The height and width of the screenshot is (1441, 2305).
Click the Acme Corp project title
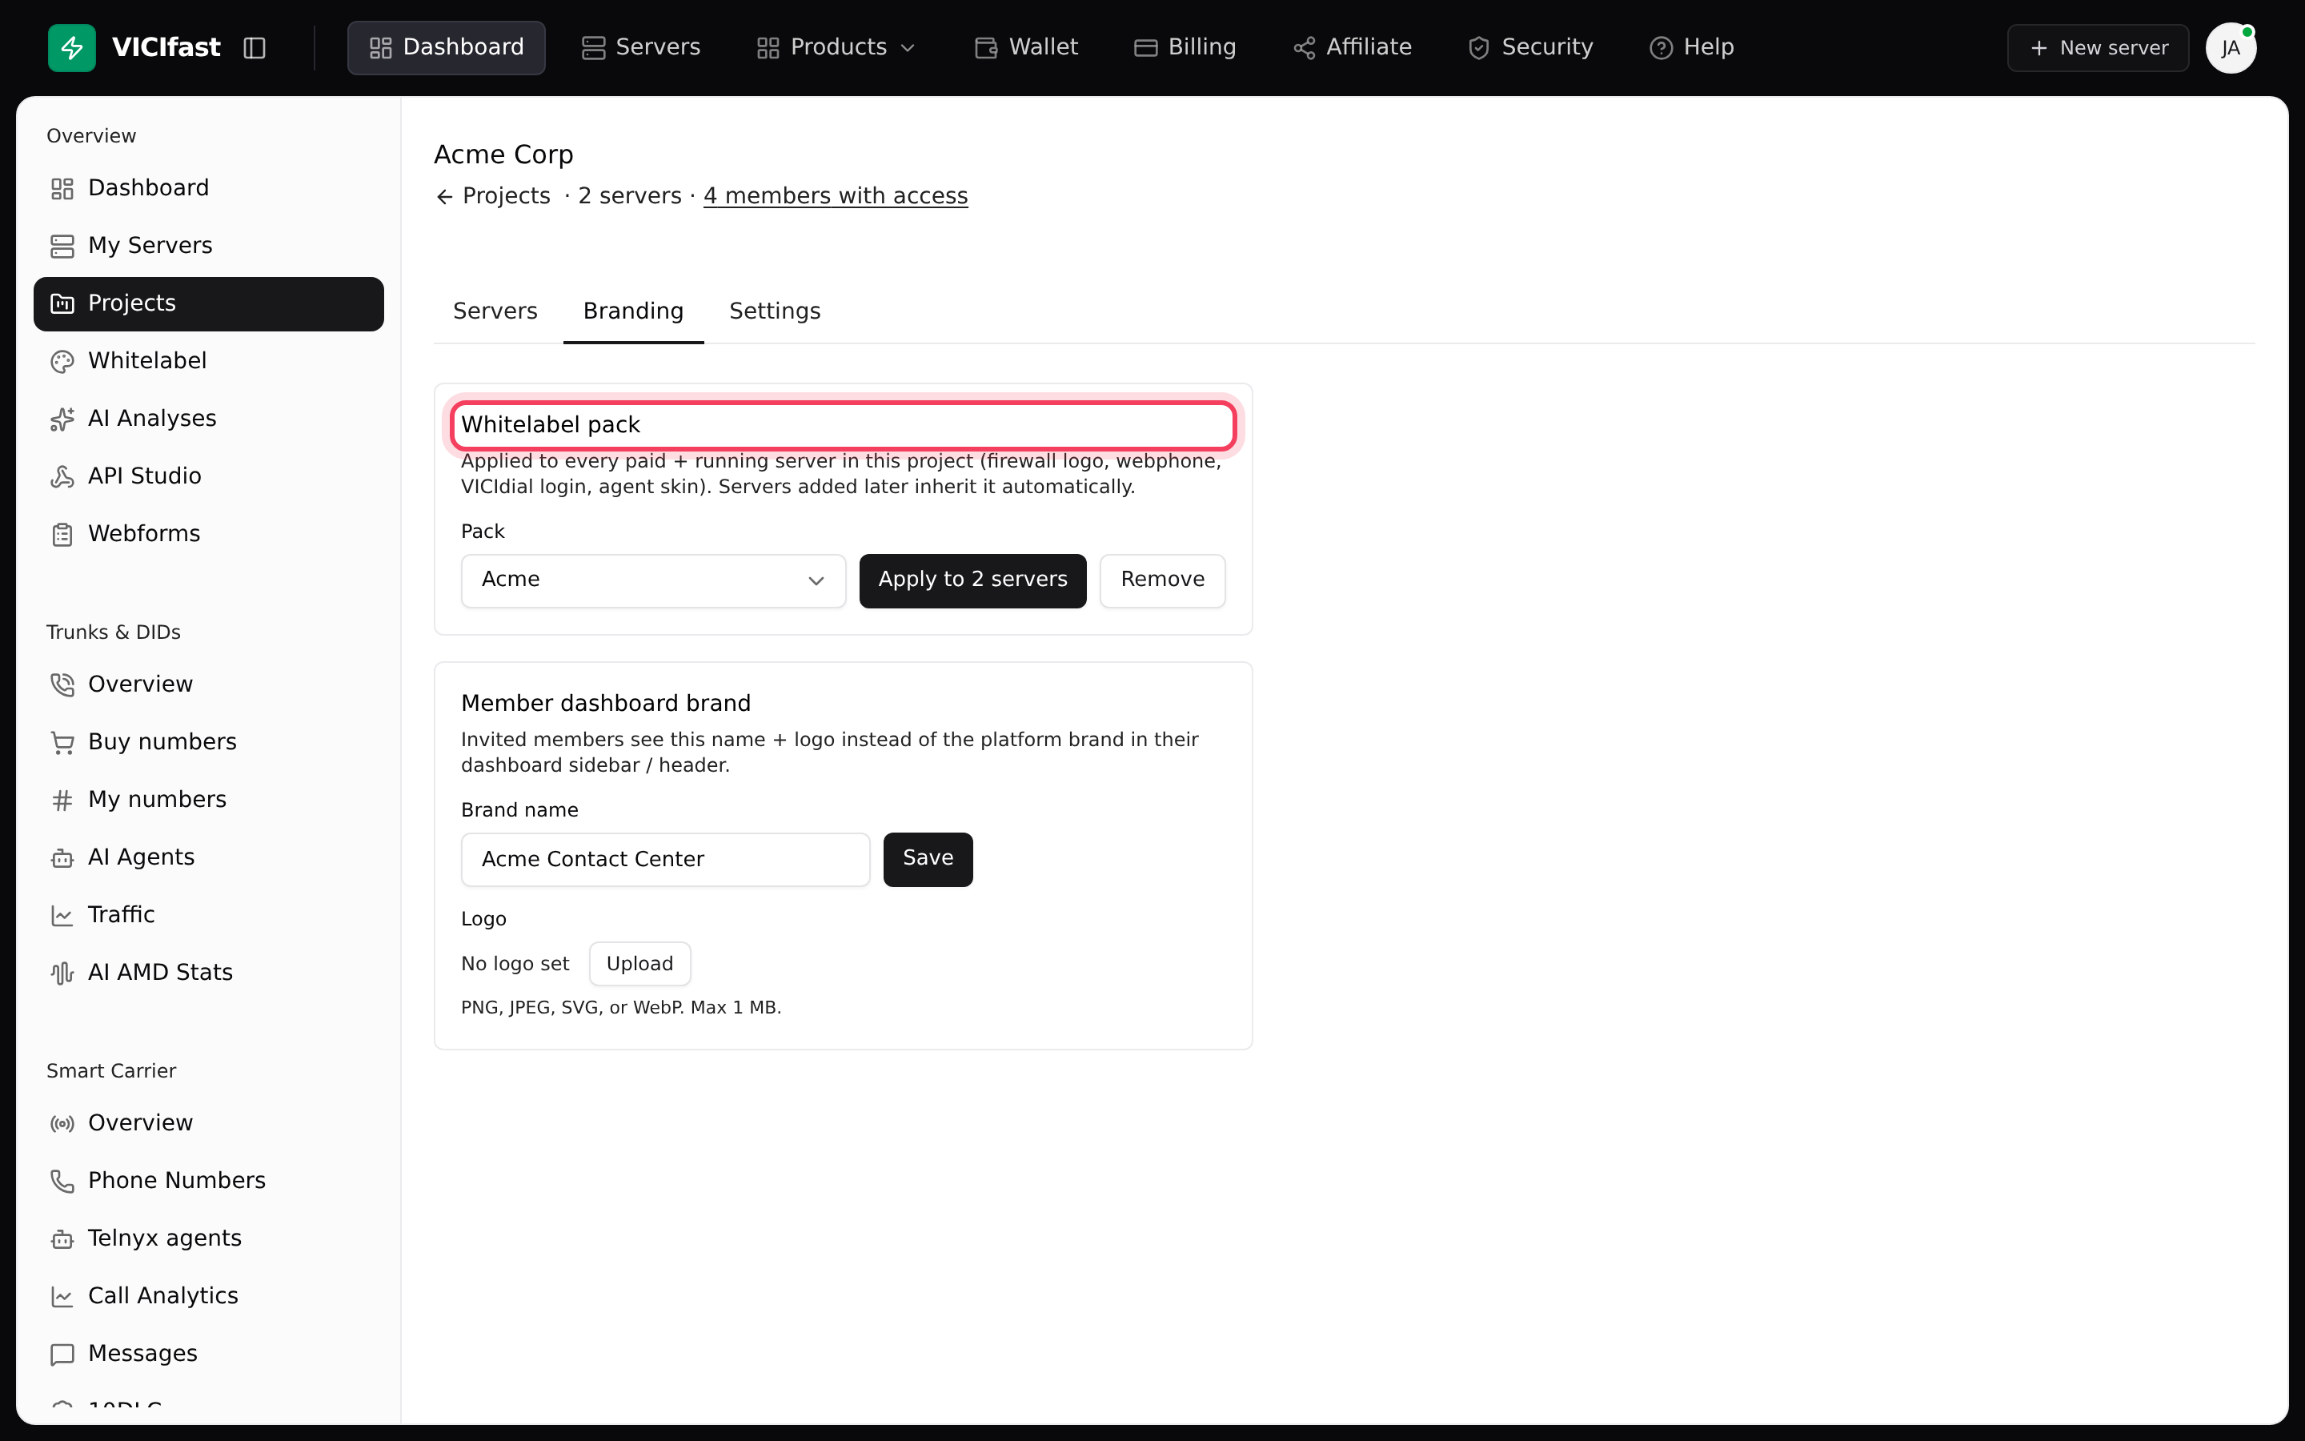pos(504,155)
